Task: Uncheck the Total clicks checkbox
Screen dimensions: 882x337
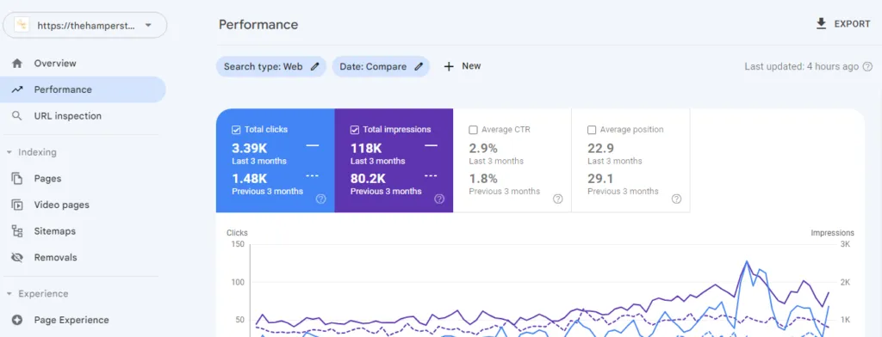Action: (x=236, y=130)
